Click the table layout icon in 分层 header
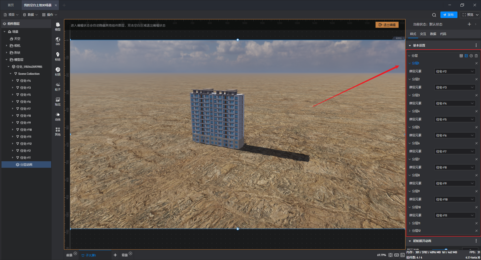Screen dimensions: 481x260 point(461,56)
